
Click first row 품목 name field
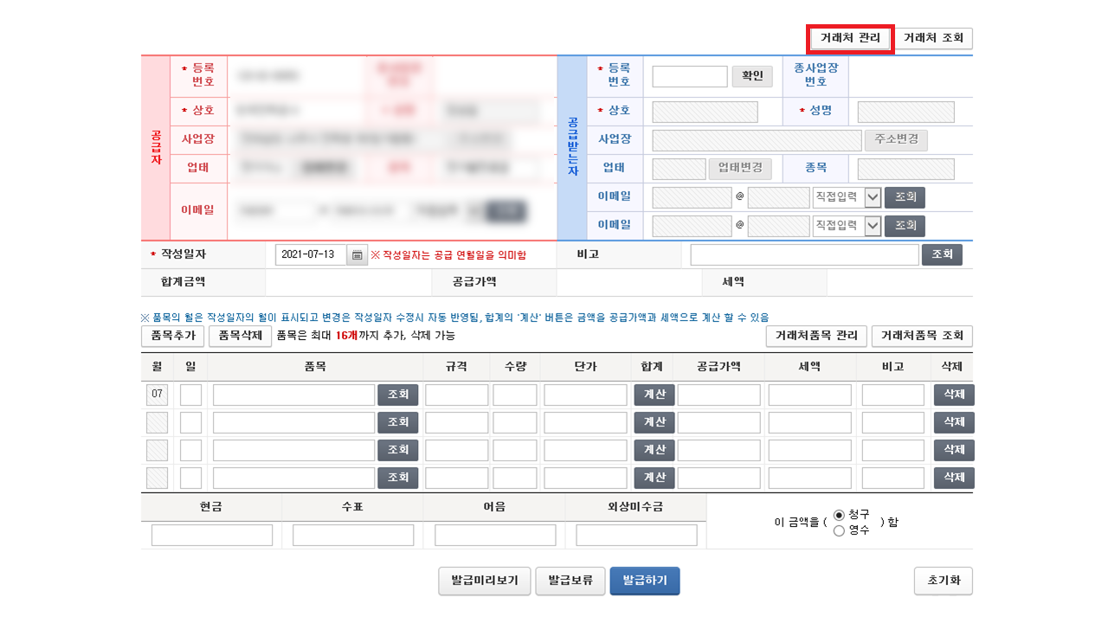click(293, 395)
